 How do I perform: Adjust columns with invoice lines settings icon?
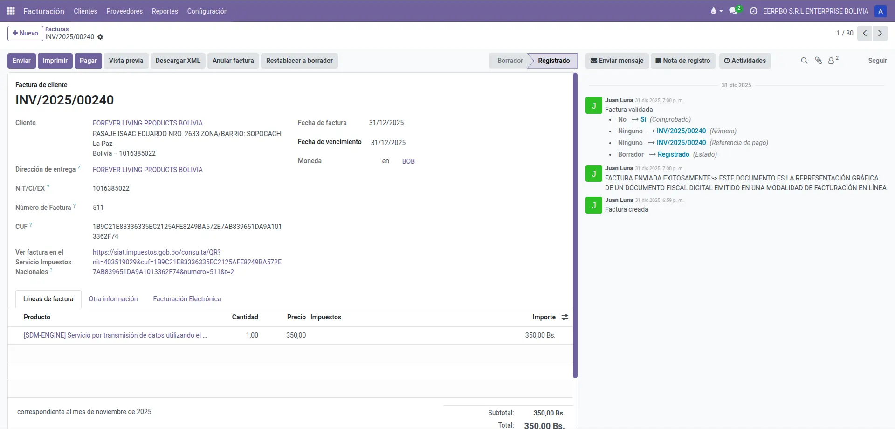[565, 317]
